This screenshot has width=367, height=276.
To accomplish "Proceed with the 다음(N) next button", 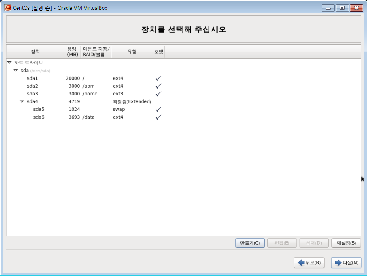I will [346, 263].
